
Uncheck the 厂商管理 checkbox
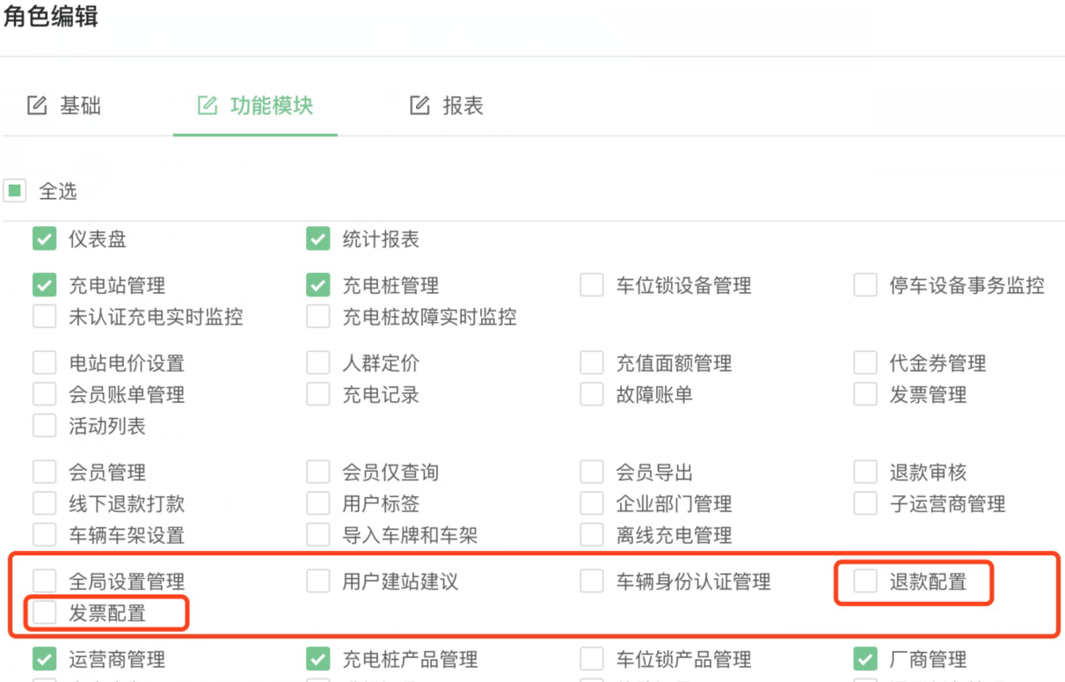coord(865,658)
